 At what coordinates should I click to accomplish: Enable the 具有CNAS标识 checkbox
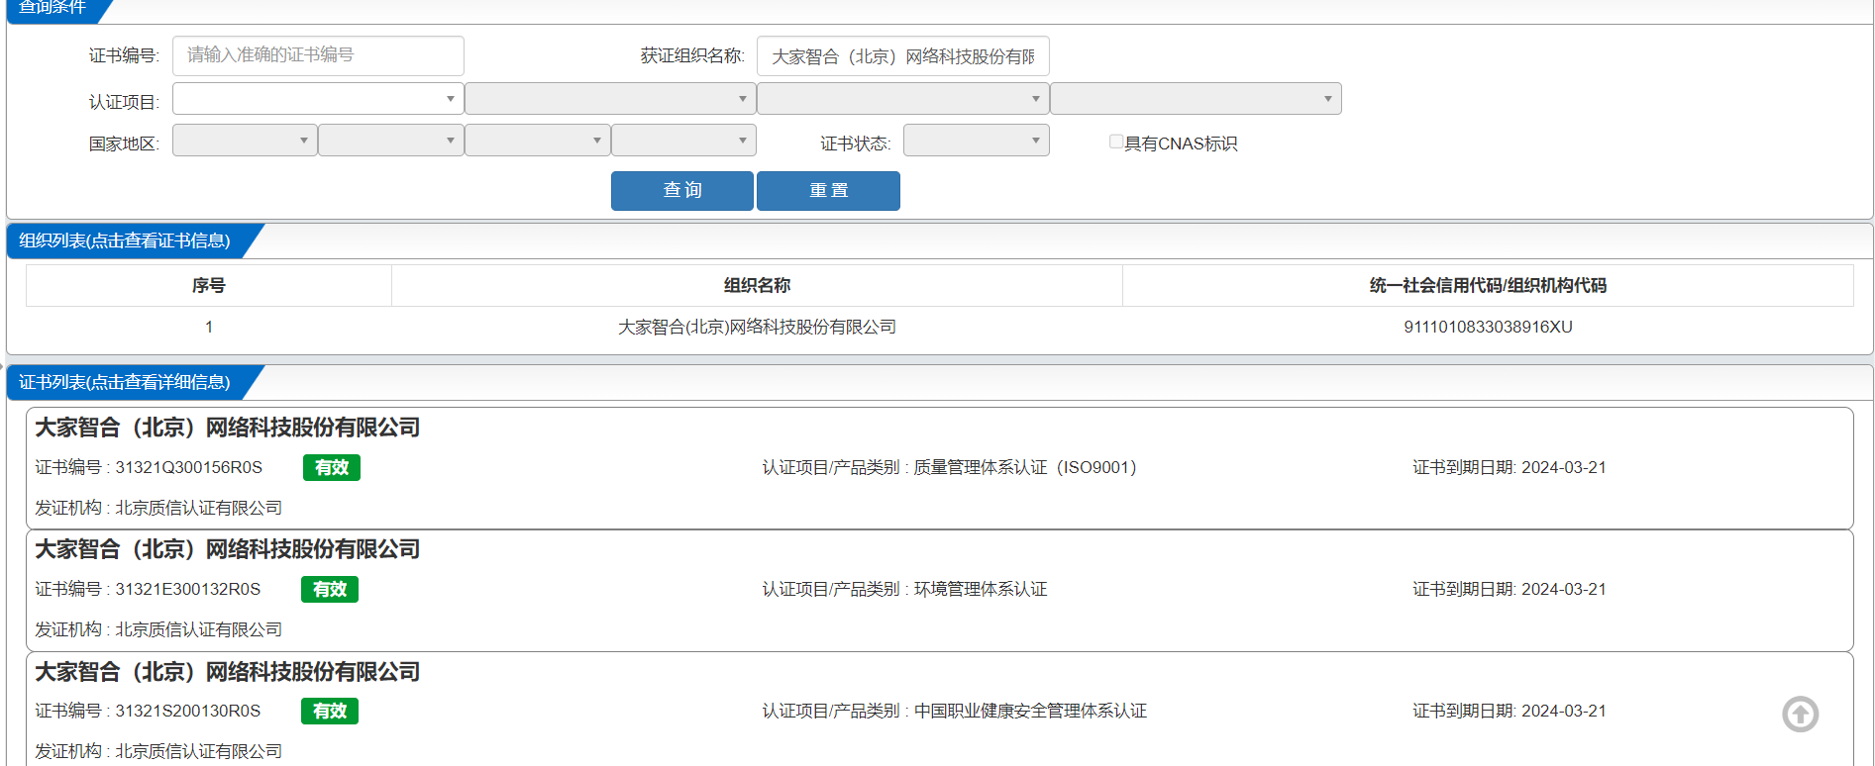pyautogui.click(x=1116, y=142)
